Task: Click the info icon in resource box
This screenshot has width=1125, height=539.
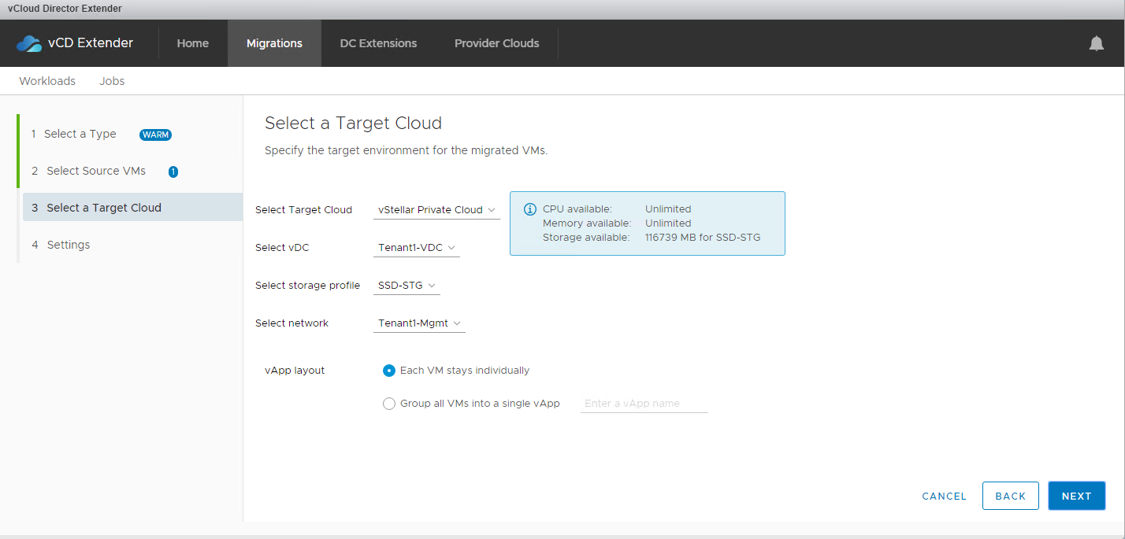Action: click(x=530, y=209)
